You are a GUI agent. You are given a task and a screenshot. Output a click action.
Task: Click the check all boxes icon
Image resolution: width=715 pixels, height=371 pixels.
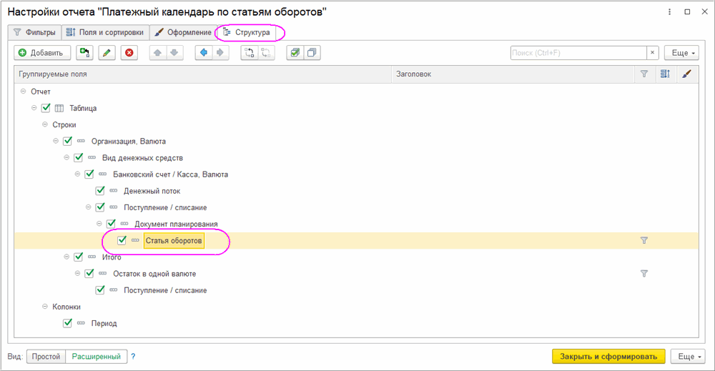tap(295, 53)
